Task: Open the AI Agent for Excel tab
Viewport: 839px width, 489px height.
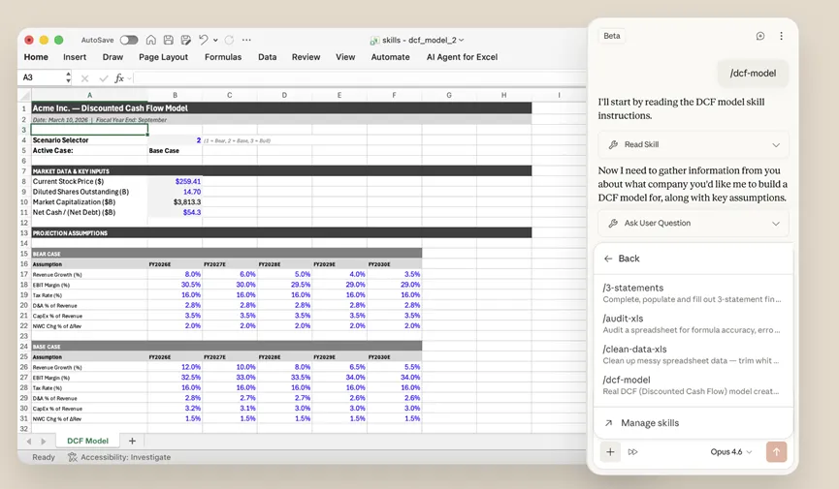Action: (x=462, y=57)
